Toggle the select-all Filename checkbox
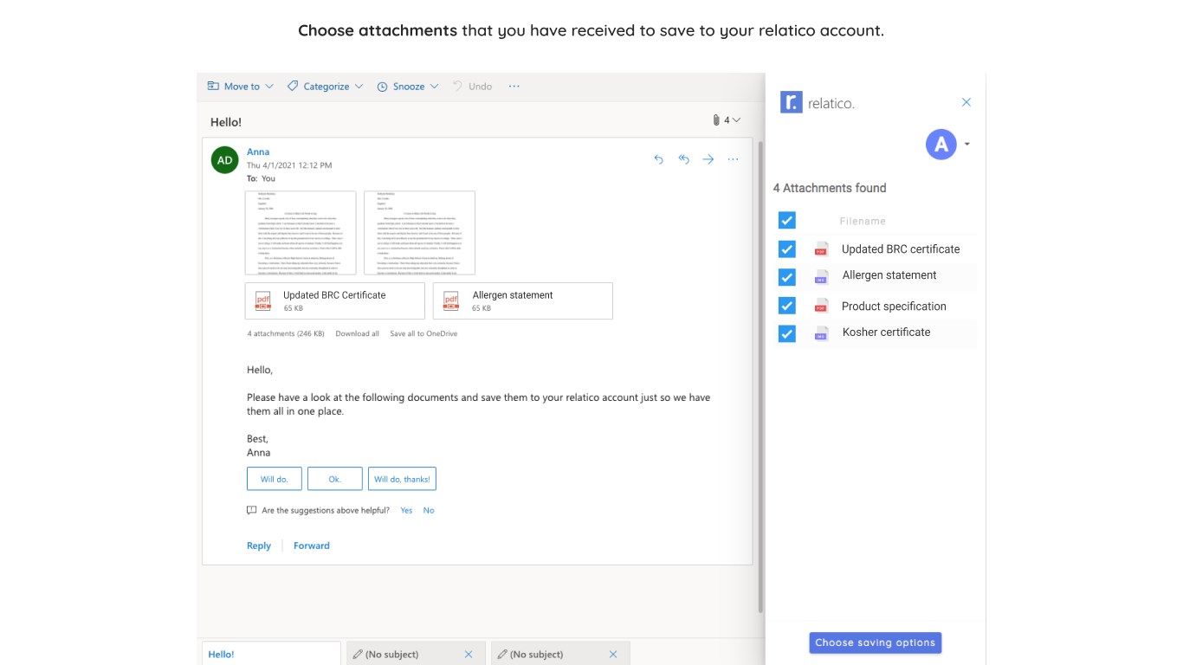 pos(786,220)
